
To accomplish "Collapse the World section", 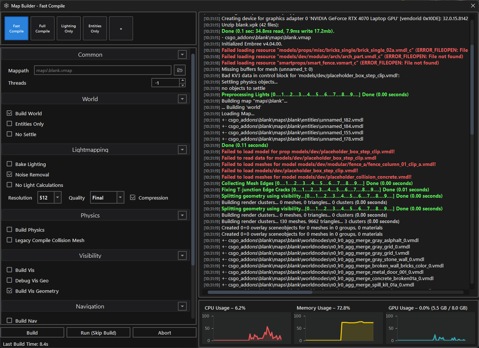I will (182, 99).
